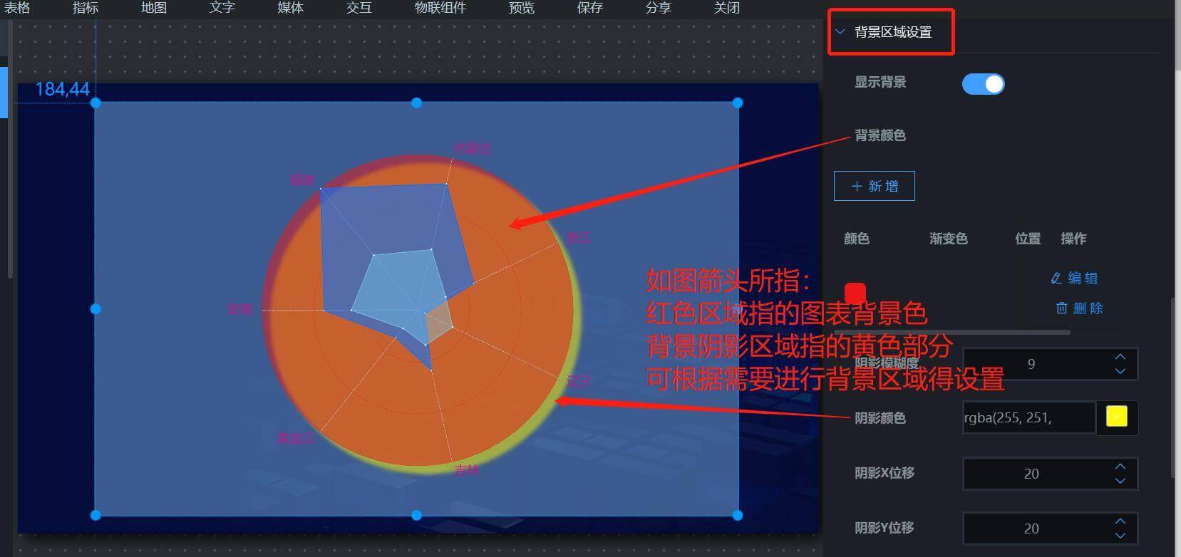Click the 操作 column header

[x=1073, y=239]
